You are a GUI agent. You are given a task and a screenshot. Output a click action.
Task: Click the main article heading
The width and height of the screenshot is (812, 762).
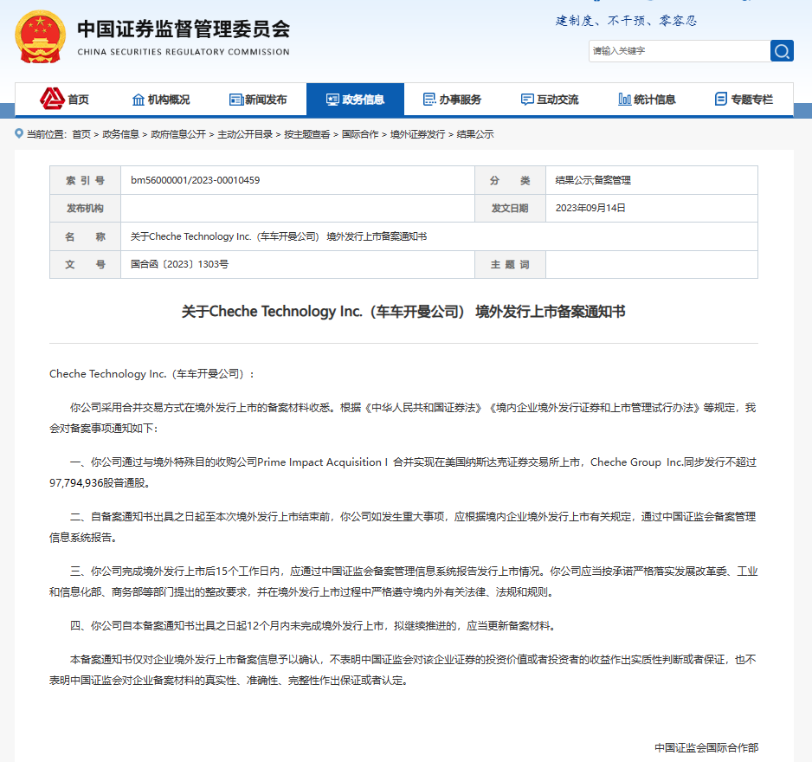click(403, 312)
